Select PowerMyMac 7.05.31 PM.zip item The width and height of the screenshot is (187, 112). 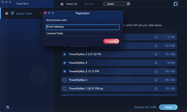click(65, 88)
